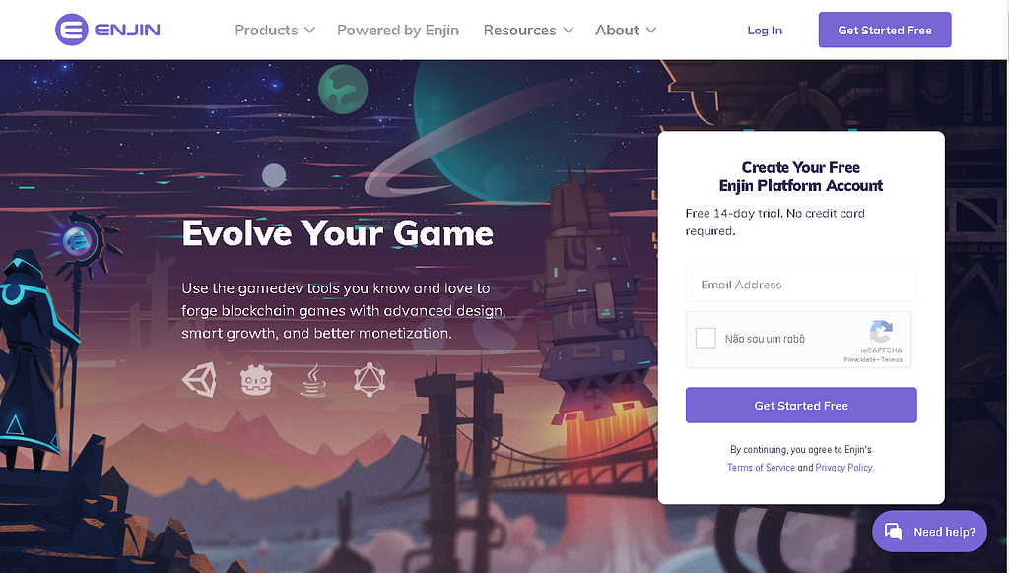
Task: Click the ENJIN wordmark in header
Action: 127,30
